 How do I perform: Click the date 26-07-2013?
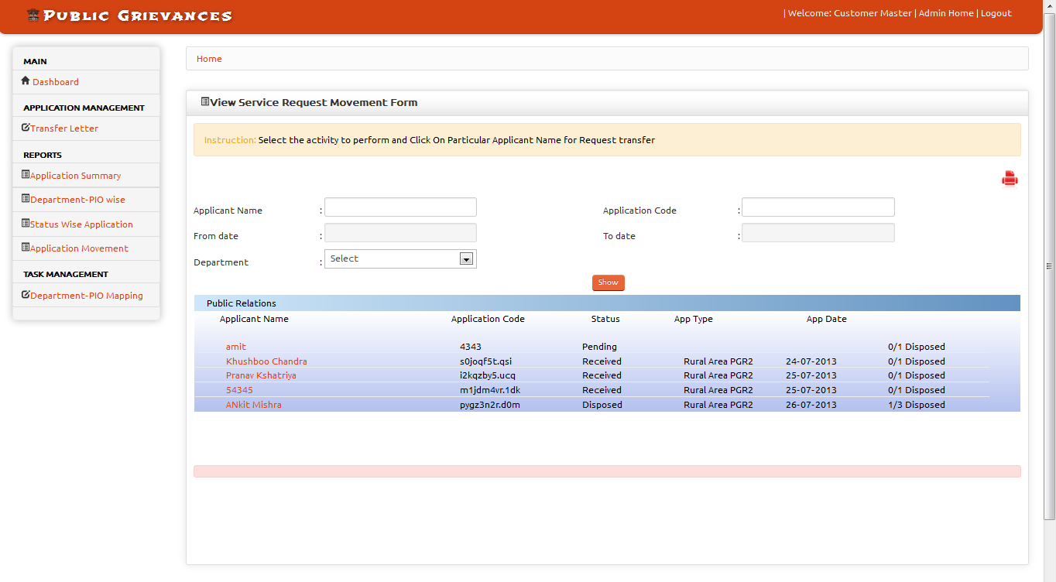click(x=811, y=405)
